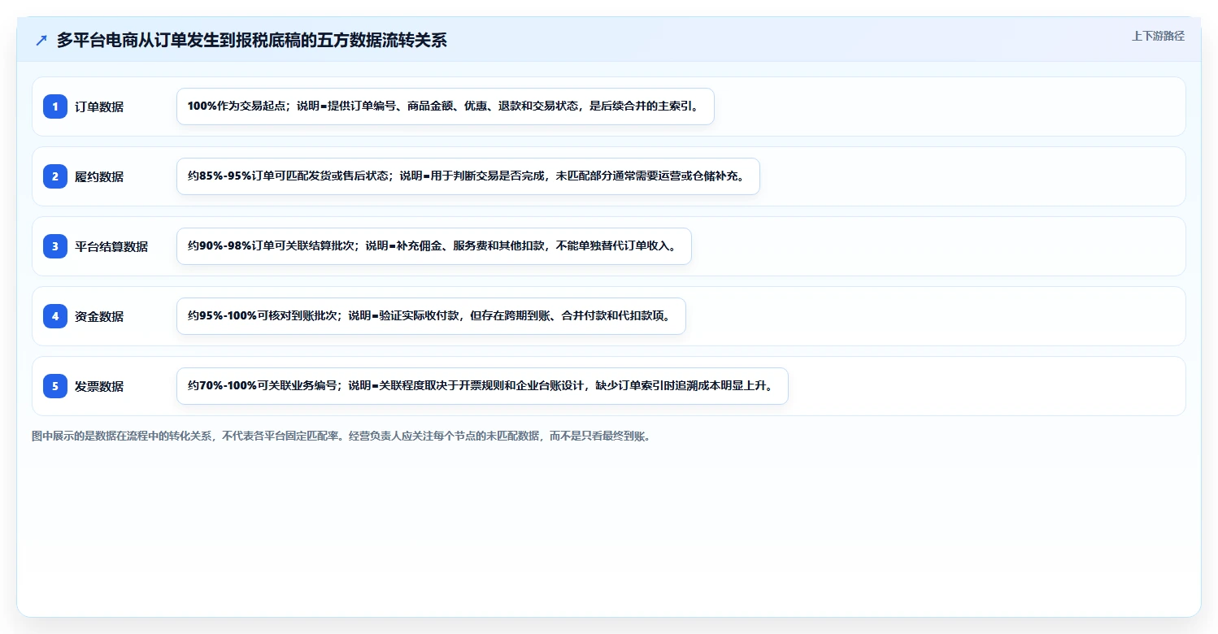Select the 发票数据 row label
The width and height of the screenshot is (1218, 634).
(99, 386)
